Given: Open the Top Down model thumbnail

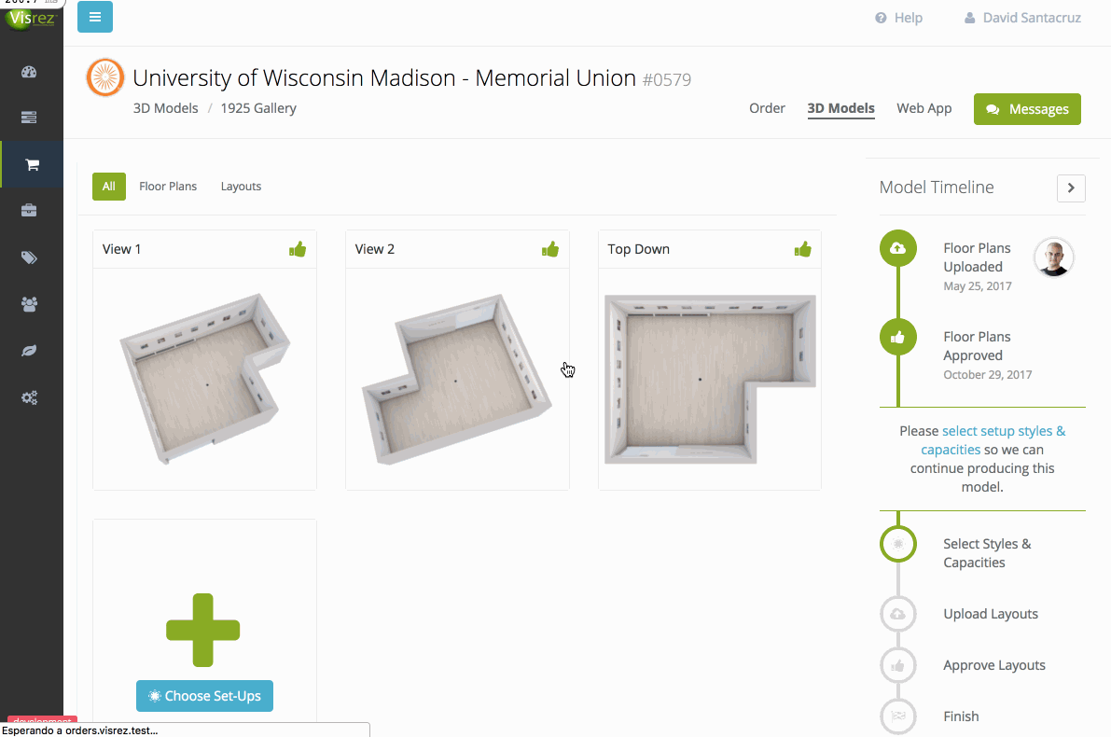Looking at the screenshot, I should [x=710, y=379].
